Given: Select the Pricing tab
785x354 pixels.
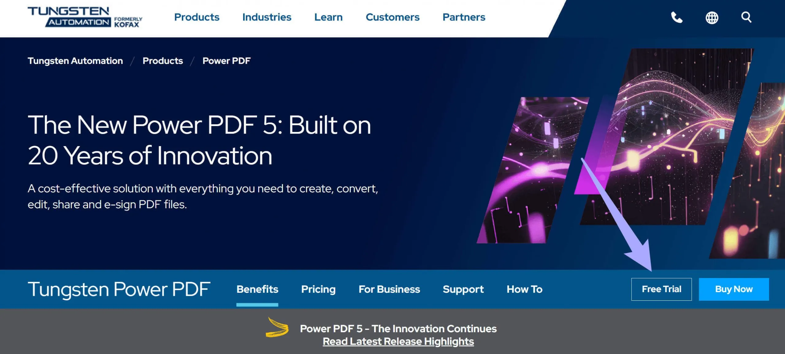Looking at the screenshot, I should [x=318, y=289].
